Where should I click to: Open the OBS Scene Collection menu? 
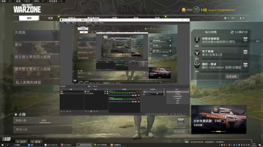pyautogui.click(x=89, y=23)
